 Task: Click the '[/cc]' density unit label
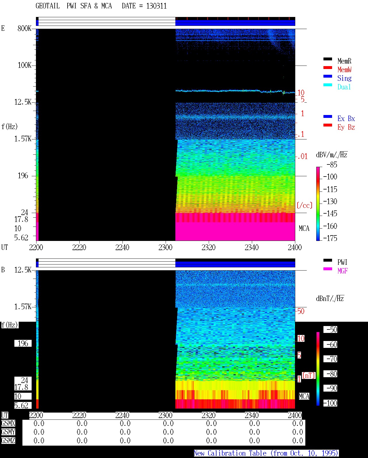click(304, 205)
